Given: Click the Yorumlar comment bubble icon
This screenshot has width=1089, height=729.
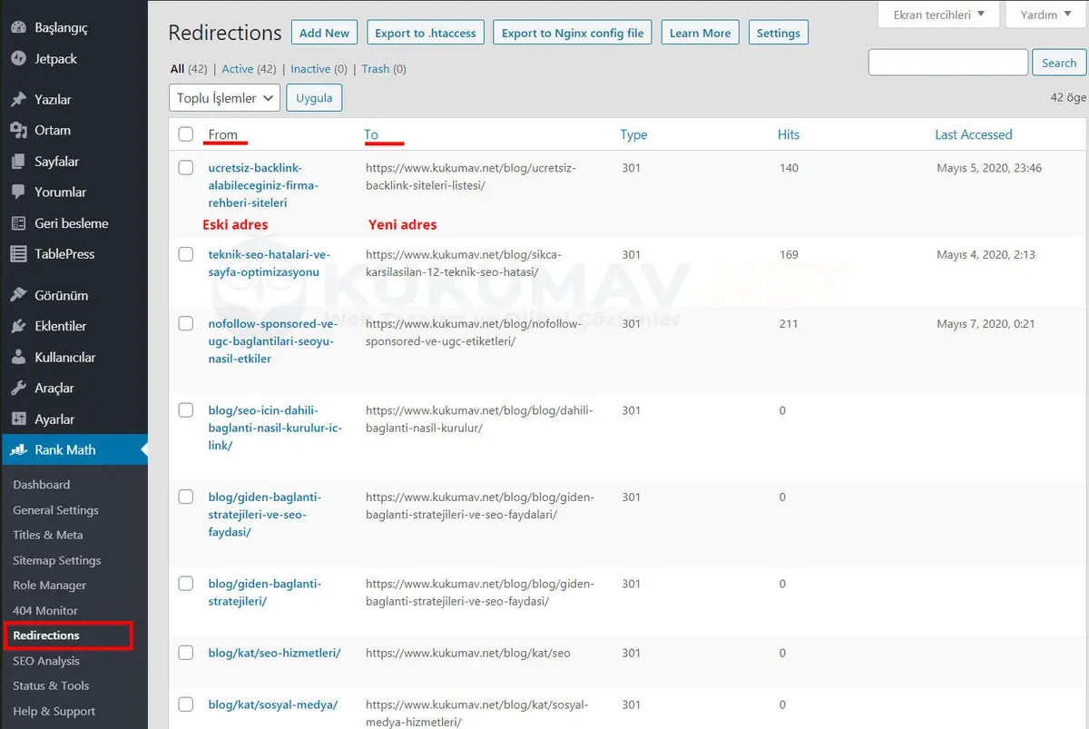Looking at the screenshot, I should 18,192.
